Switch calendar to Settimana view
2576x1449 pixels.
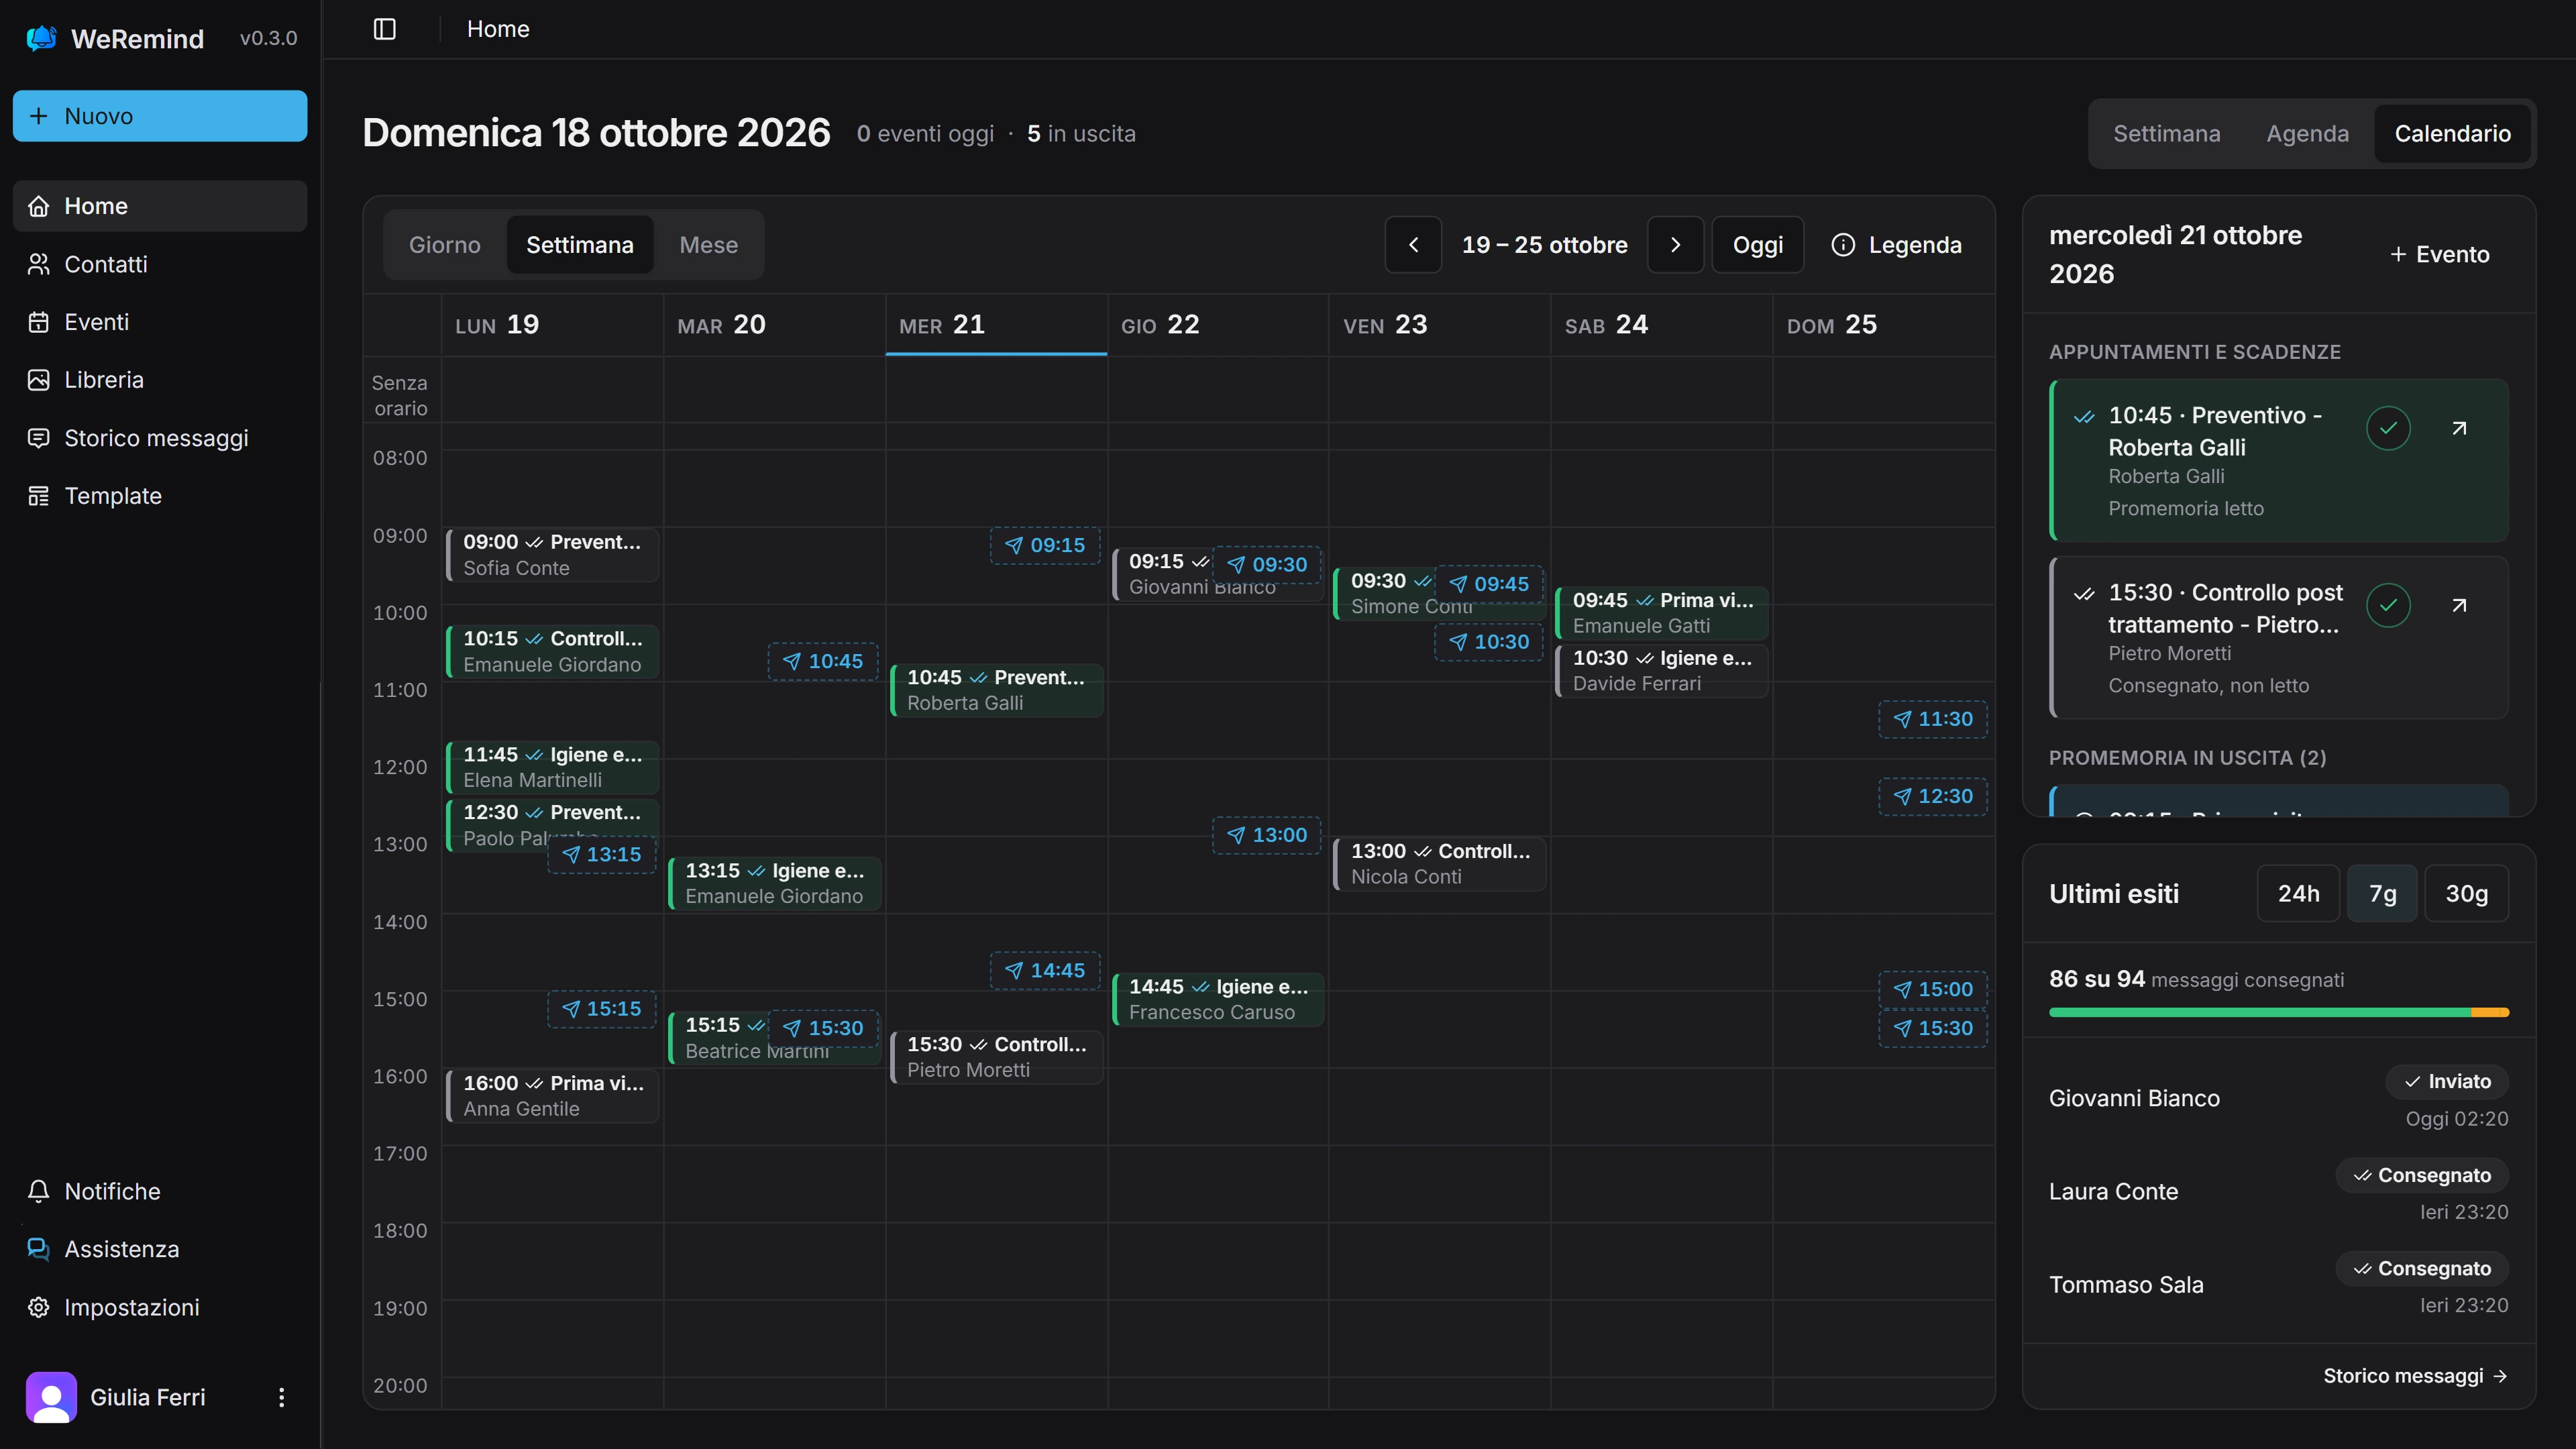pyautogui.click(x=580, y=245)
